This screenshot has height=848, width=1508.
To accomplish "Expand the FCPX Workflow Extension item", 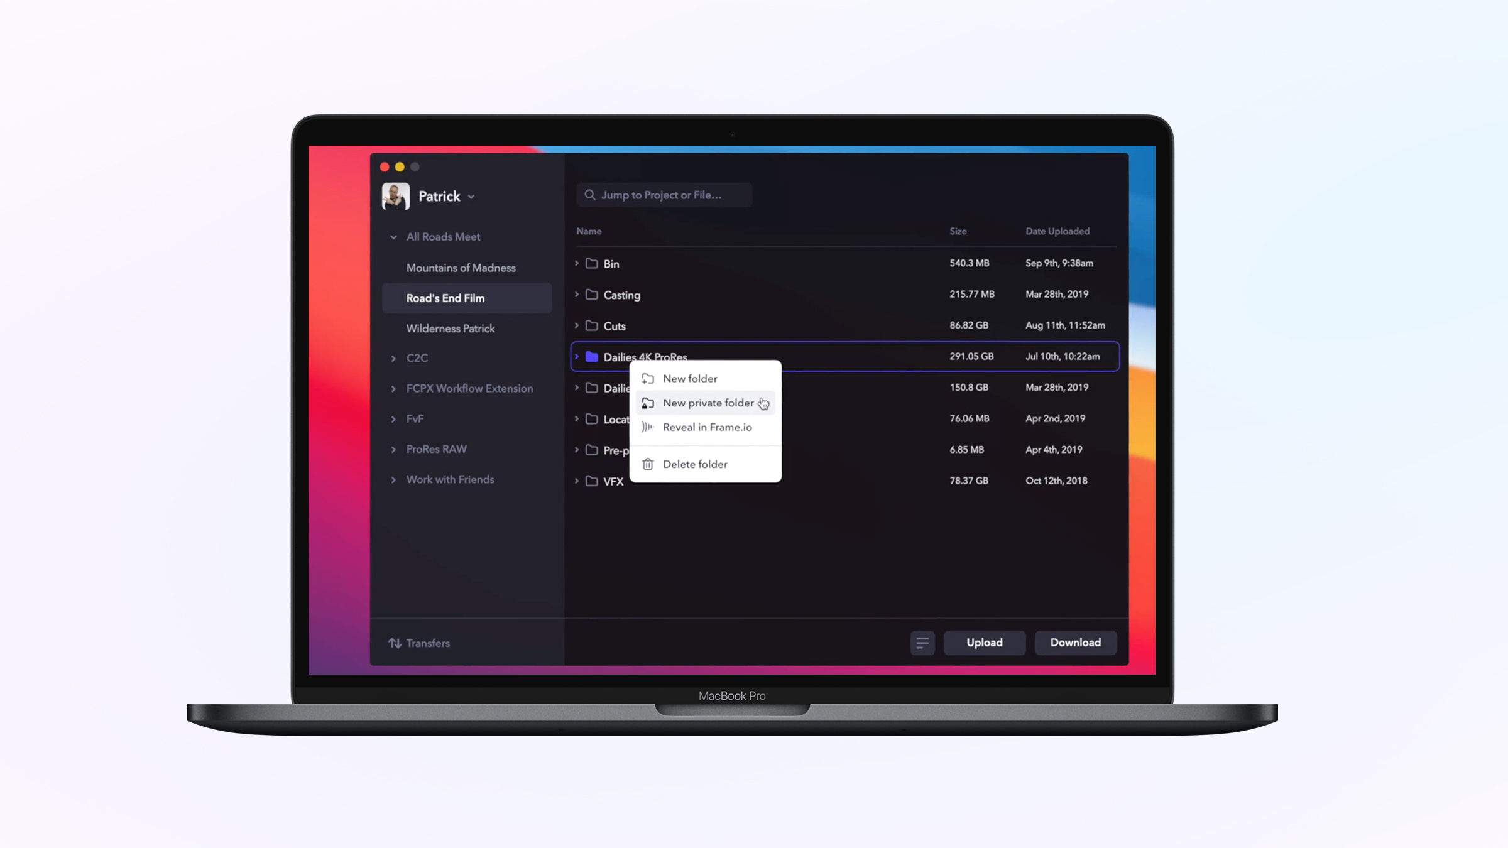I will coord(393,388).
